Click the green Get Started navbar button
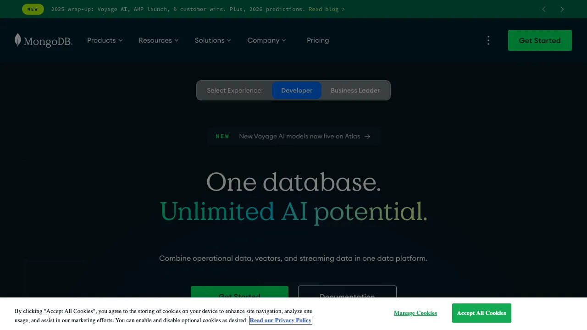The image size is (587, 330). [540, 40]
